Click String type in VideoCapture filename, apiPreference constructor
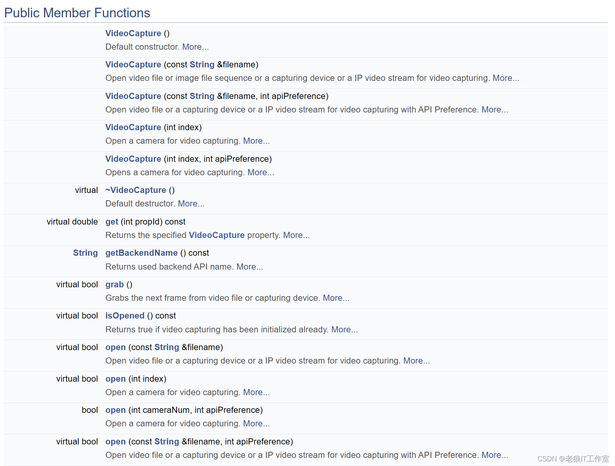 [202, 96]
